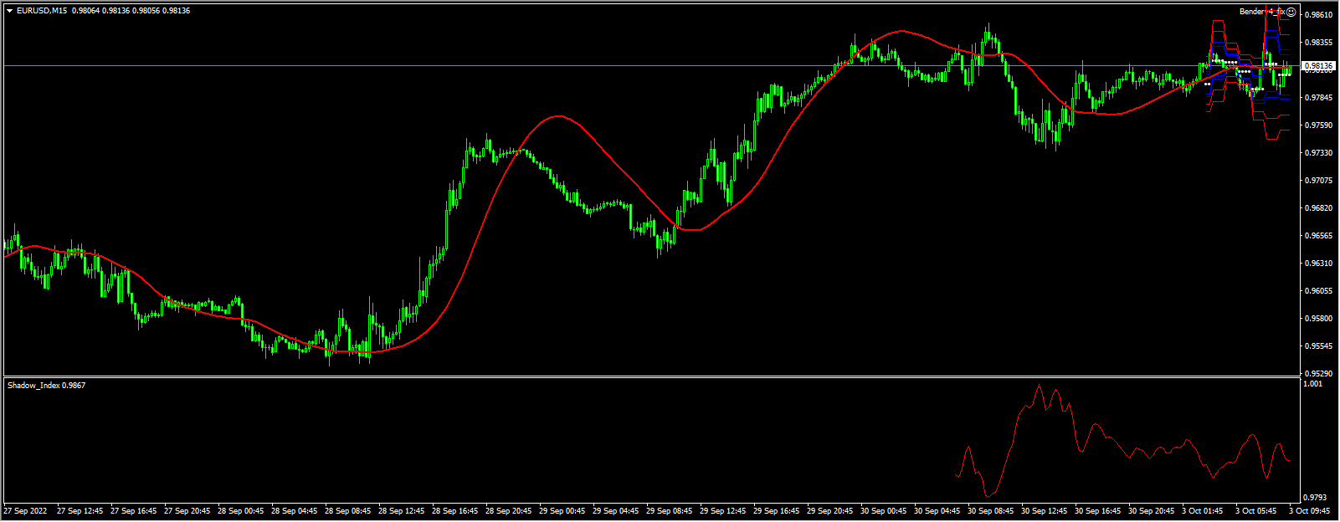Click the Shadow_Index 0.9867 indicator label
Viewport: 1340px width, 522px height.
(46, 386)
